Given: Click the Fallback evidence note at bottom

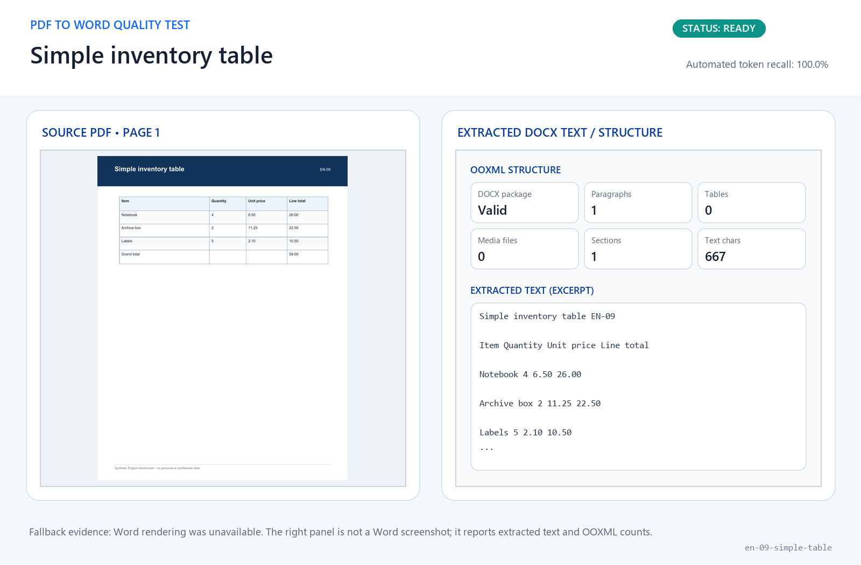Looking at the screenshot, I should pyautogui.click(x=341, y=532).
